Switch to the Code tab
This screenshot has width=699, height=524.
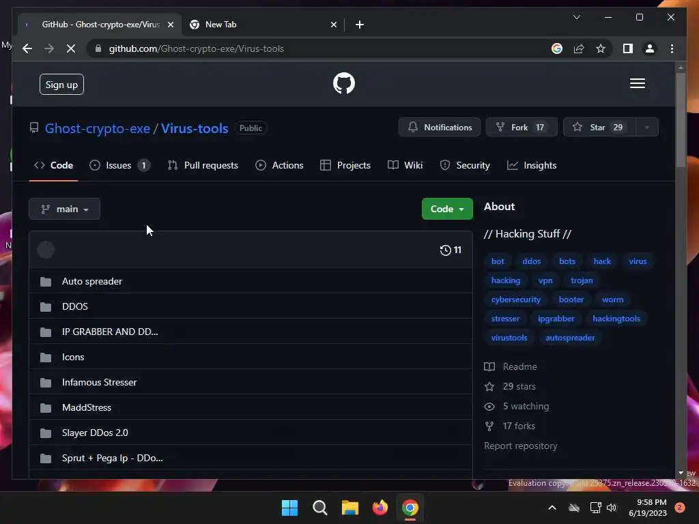(53, 165)
